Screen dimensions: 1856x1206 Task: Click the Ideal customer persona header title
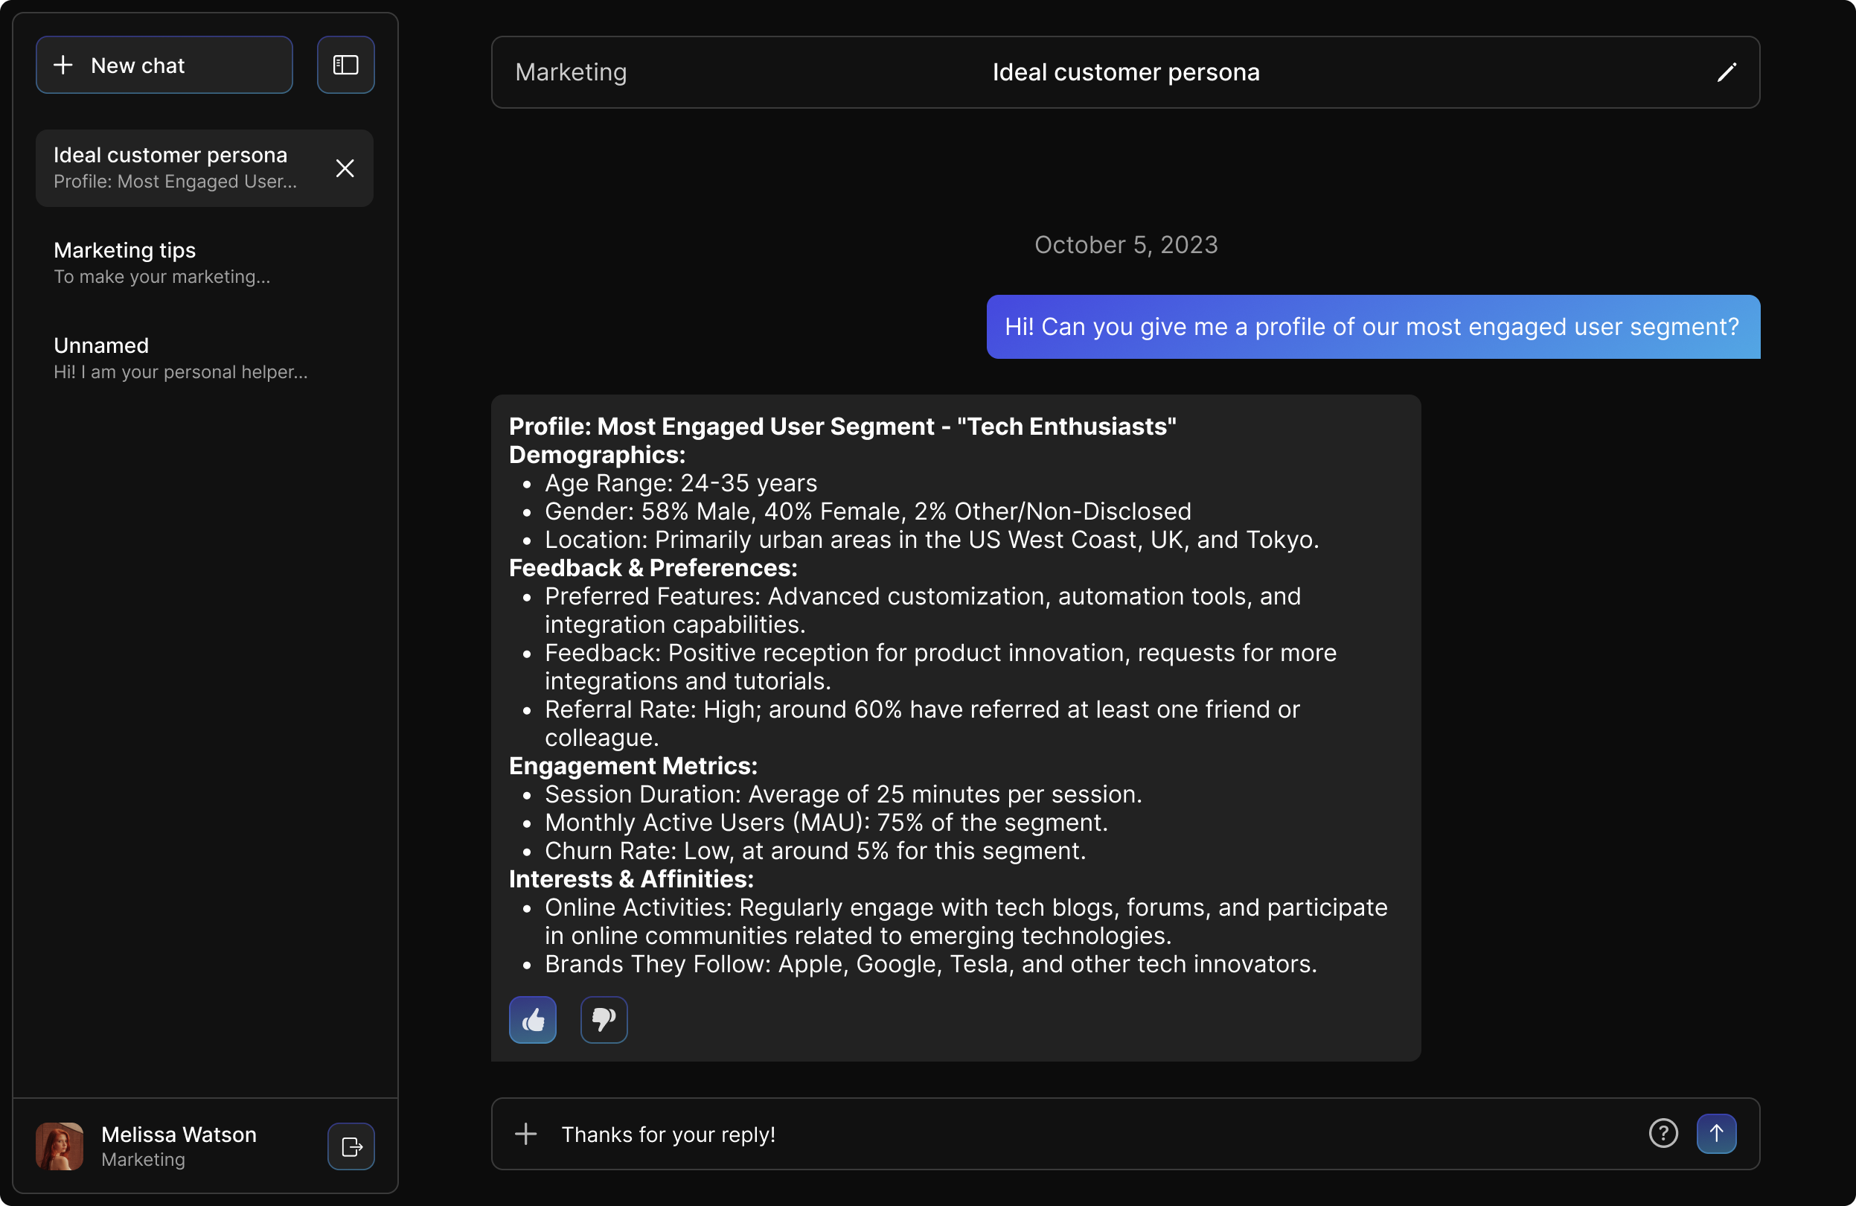[x=1125, y=72]
